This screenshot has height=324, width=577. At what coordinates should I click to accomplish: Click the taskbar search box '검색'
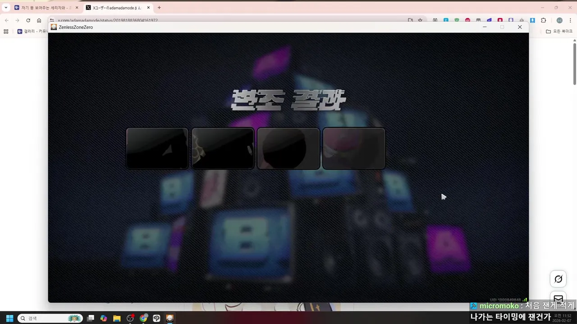[50, 318]
